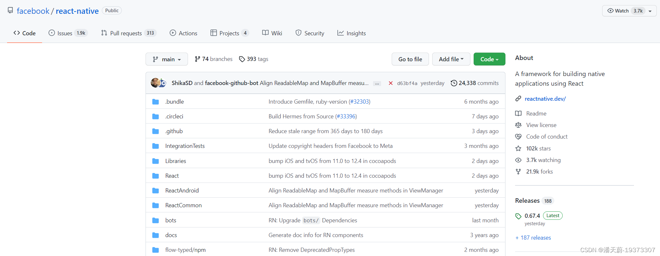View the 74 branches link
660x256 pixels.
214,59
